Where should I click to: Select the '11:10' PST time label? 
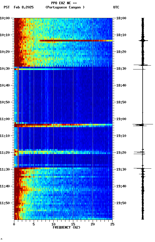tap(5, 136)
